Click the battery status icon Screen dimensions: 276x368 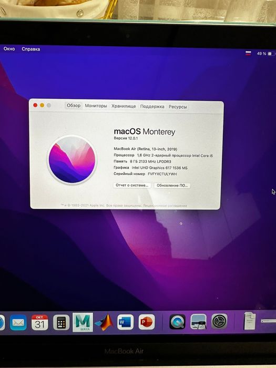[272, 54]
